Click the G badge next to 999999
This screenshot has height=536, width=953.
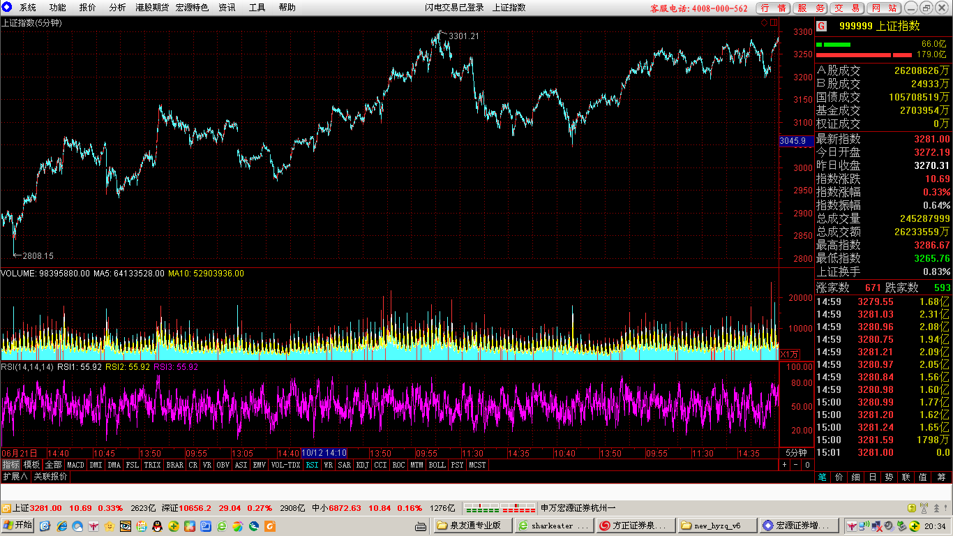821,26
